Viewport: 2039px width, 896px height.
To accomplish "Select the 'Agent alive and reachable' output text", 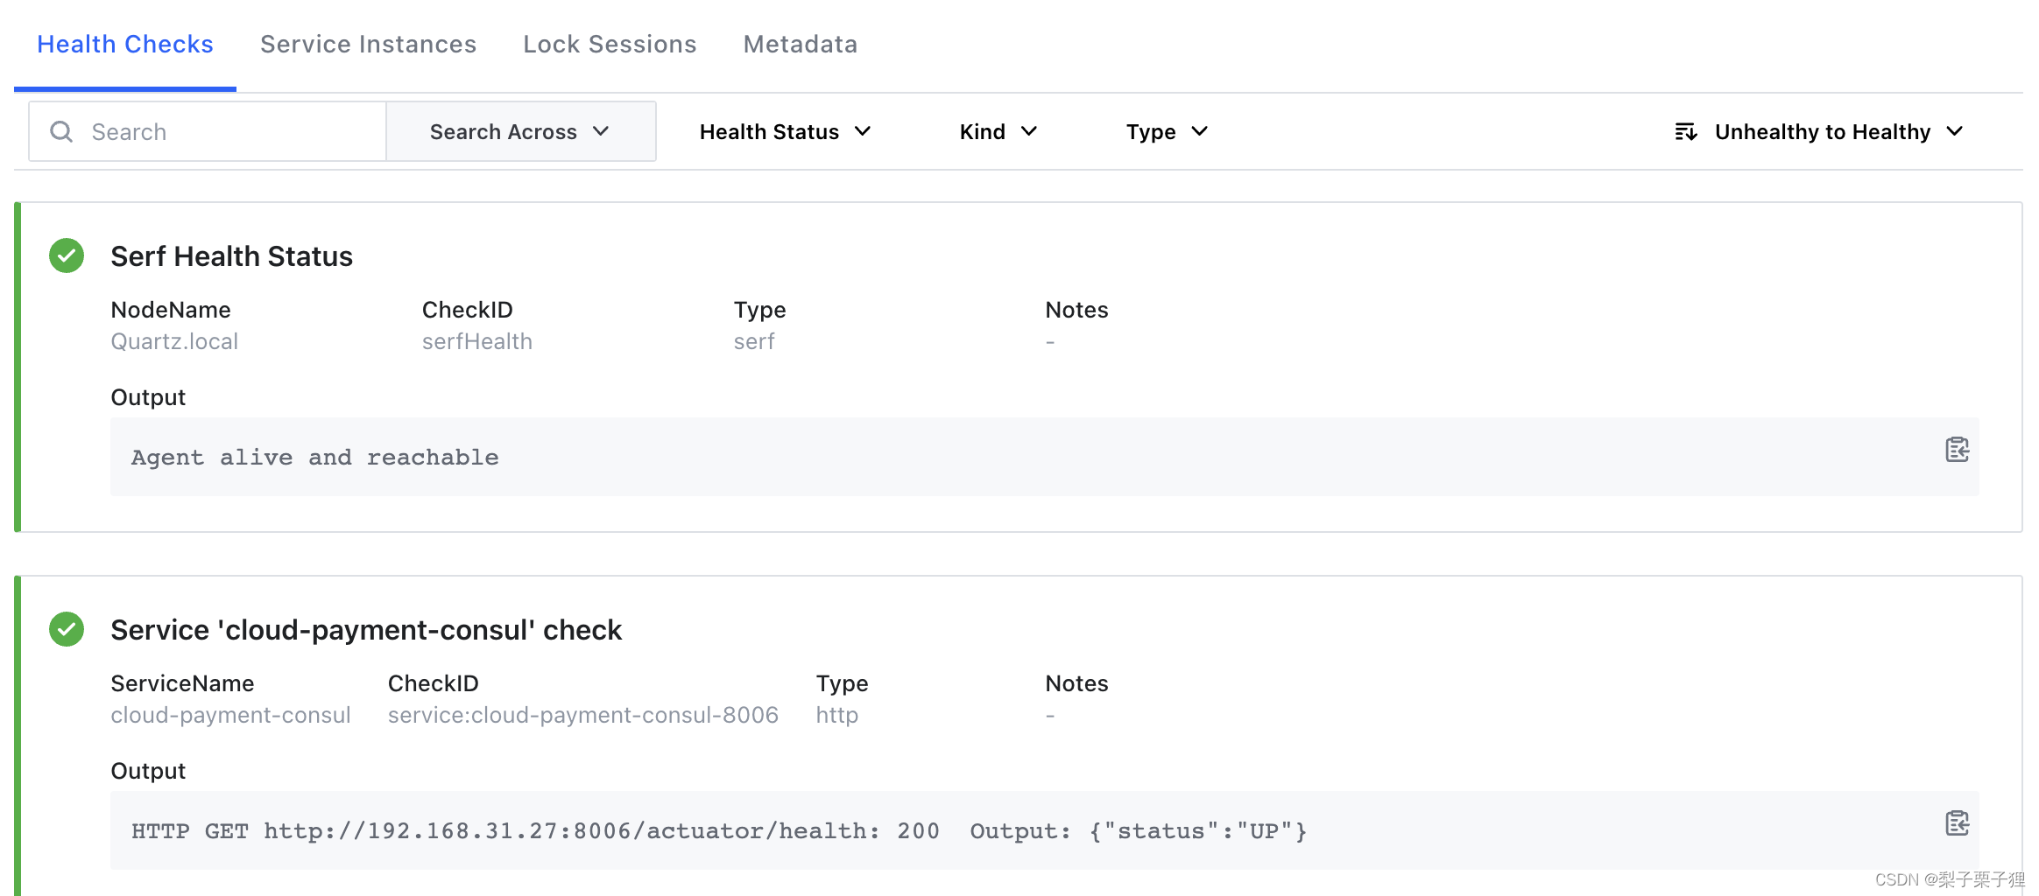I will [315, 458].
